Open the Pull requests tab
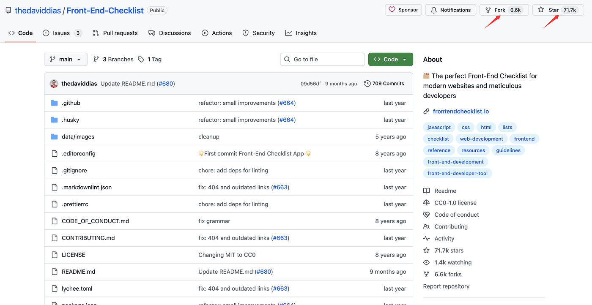 point(115,33)
